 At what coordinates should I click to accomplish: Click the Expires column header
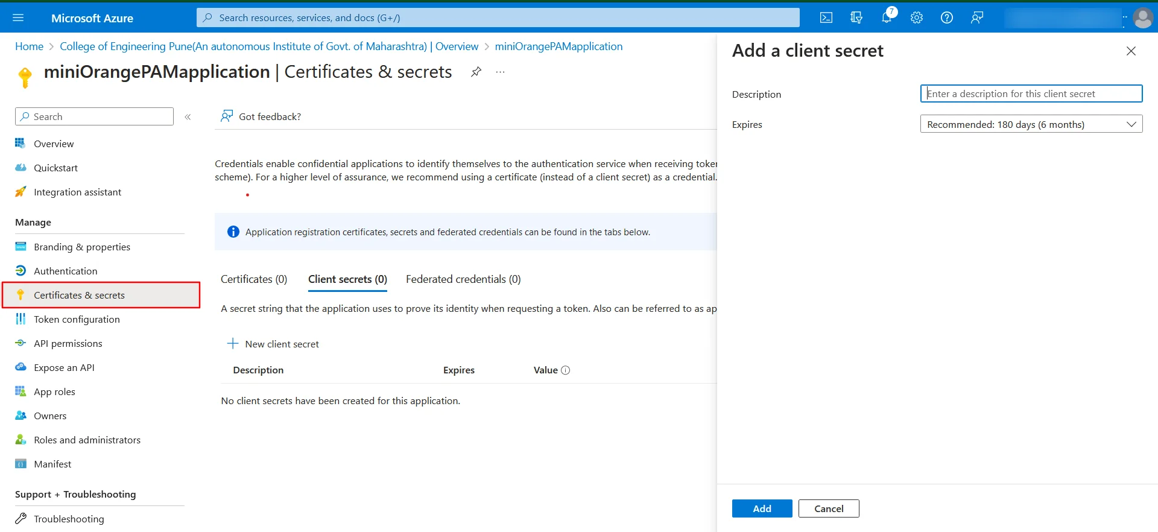point(459,370)
